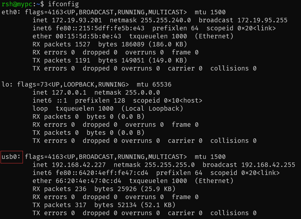The image size is (301, 219).
Task: Click the IP address 172.19.93.201
Action: [x=77, y=20]
